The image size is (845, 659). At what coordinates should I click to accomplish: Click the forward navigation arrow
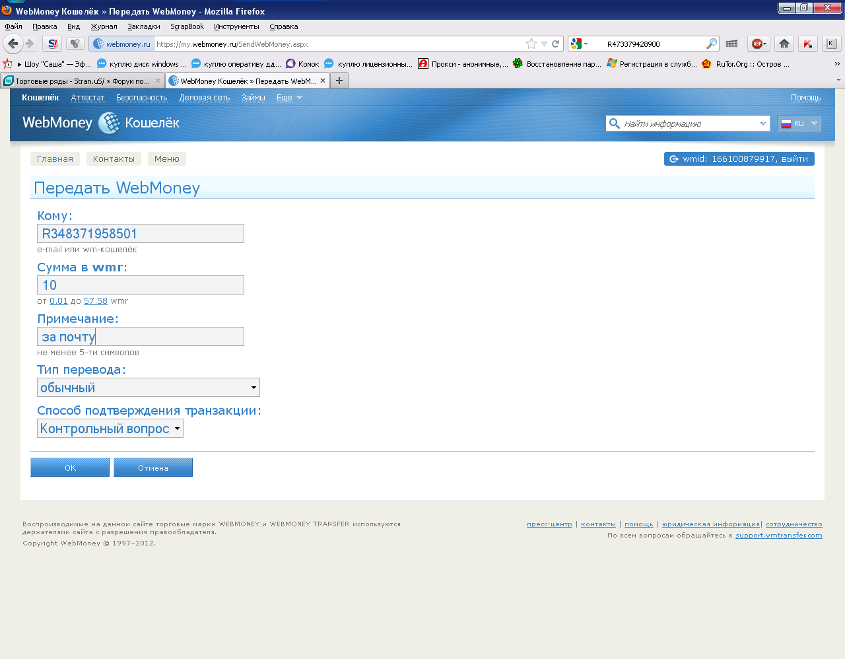[x=30, y=44]
